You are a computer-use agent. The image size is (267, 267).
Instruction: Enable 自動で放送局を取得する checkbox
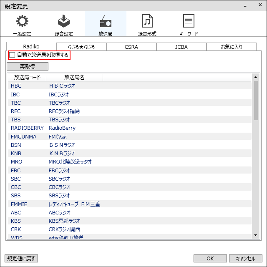tap(12, 55)
